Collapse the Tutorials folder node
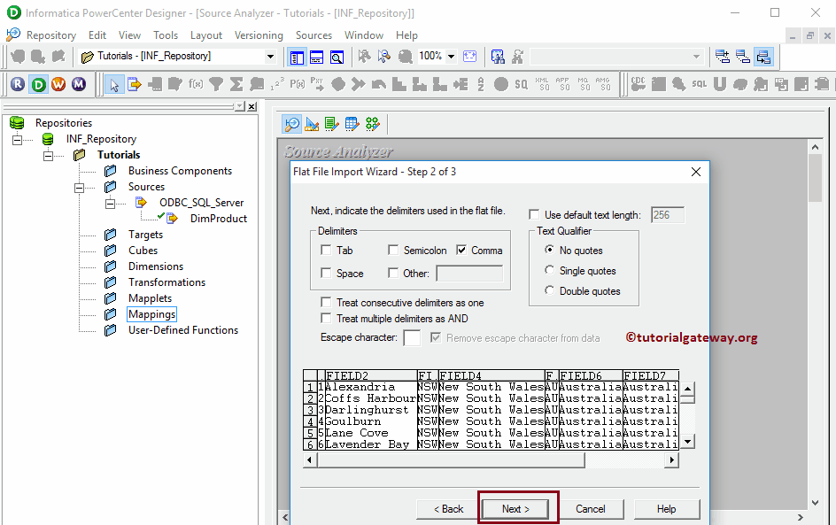 point(49,156)
